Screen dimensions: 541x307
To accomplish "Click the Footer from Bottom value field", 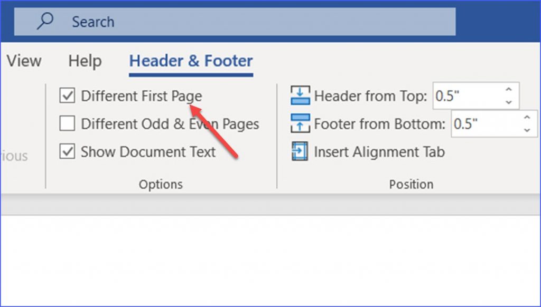I will [x=486, y=123].
